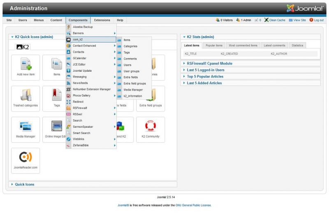Click the Joomla! logo

click(x=305, y=8)
